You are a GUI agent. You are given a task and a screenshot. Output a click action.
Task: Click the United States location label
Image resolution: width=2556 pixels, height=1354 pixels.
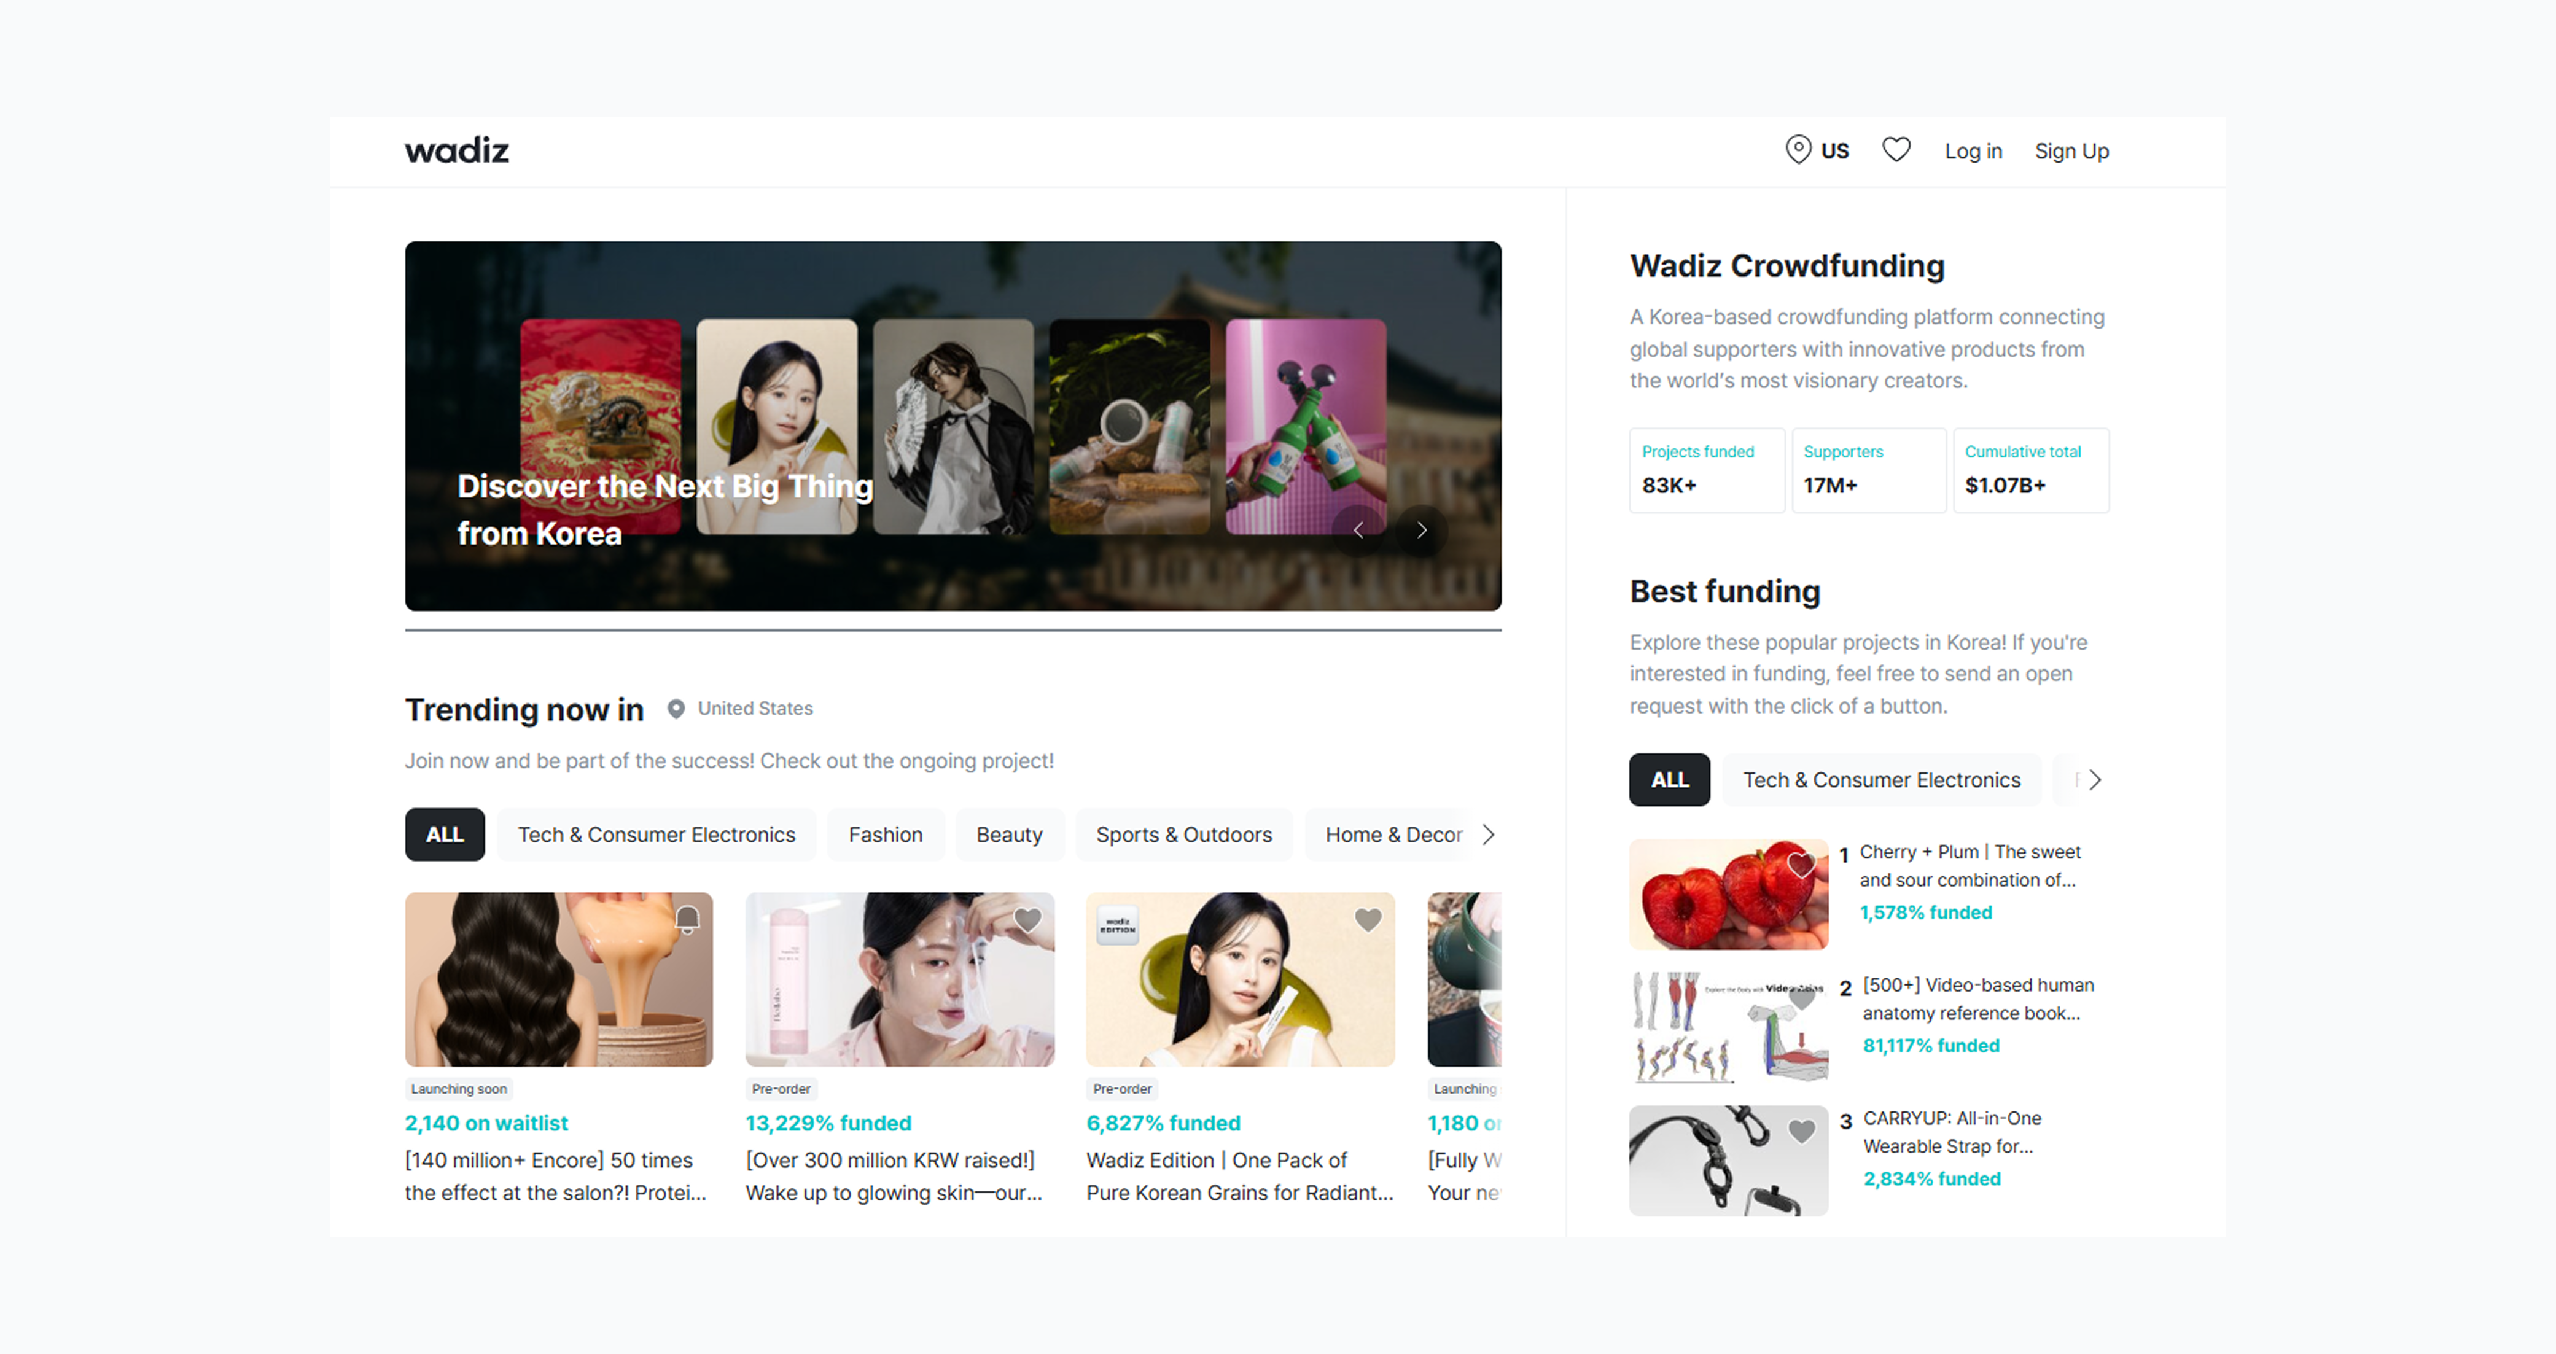pyautogui.click(x=755, y=708)
